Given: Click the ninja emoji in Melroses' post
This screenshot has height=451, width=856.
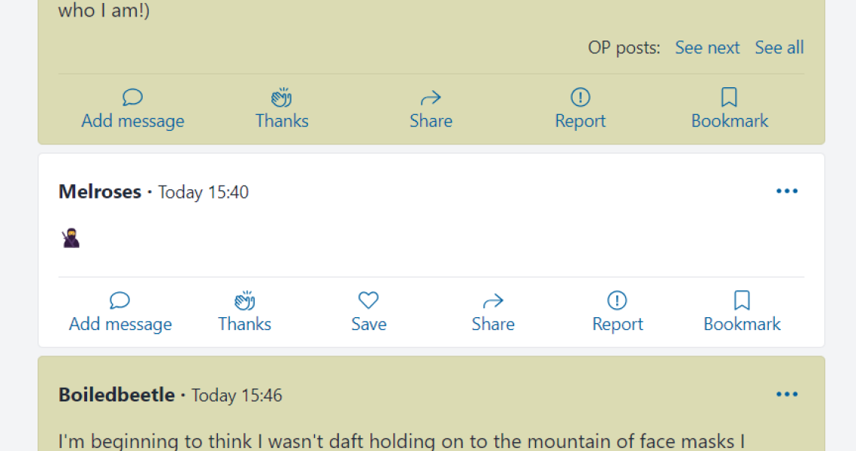Looking at the screenshot, I should 70,236.
